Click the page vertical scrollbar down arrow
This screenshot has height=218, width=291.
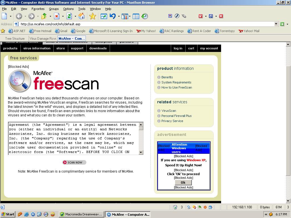click(x=288, y=201)
